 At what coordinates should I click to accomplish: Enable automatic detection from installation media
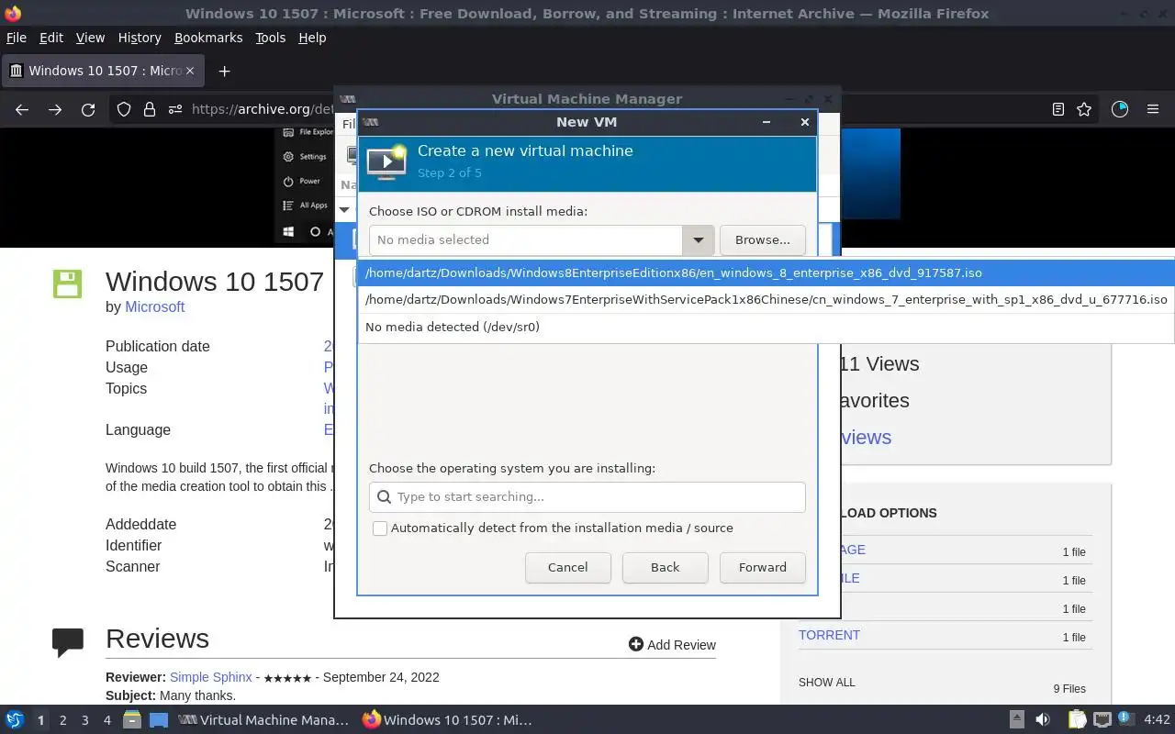tap(380, 528)
